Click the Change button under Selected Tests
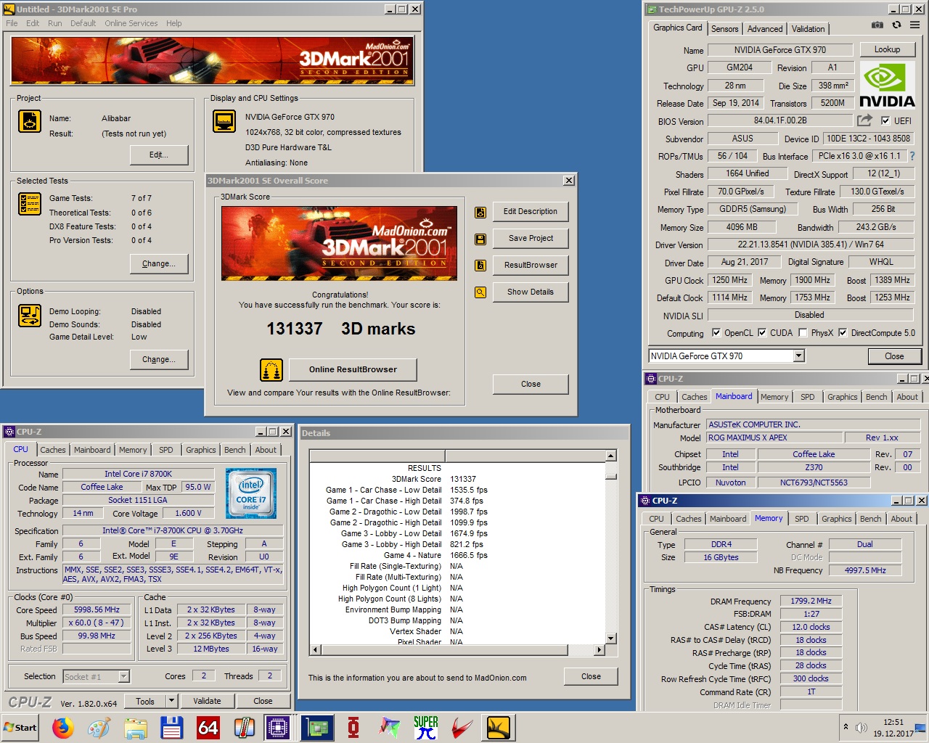The width and height of the screenshot is (929, 743). 158,263
